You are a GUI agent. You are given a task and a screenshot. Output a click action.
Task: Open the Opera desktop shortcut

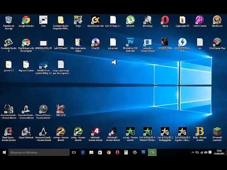pyautogui.click(x=165, y=20)
